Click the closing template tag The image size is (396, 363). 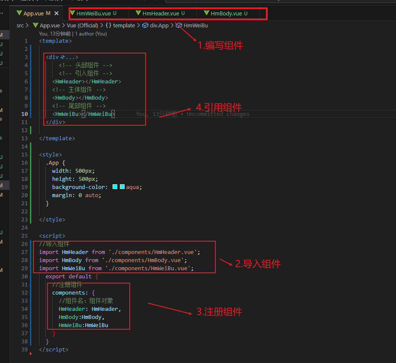pyautogui.click(x=57, y=139)
